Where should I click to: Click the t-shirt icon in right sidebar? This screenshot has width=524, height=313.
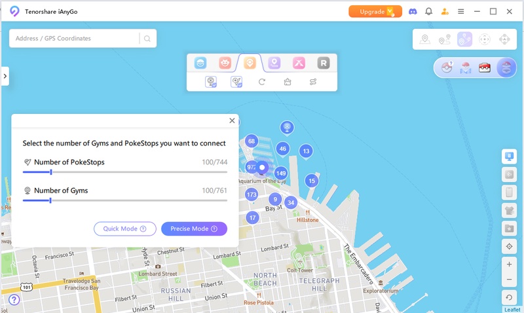tap(509, 210)
